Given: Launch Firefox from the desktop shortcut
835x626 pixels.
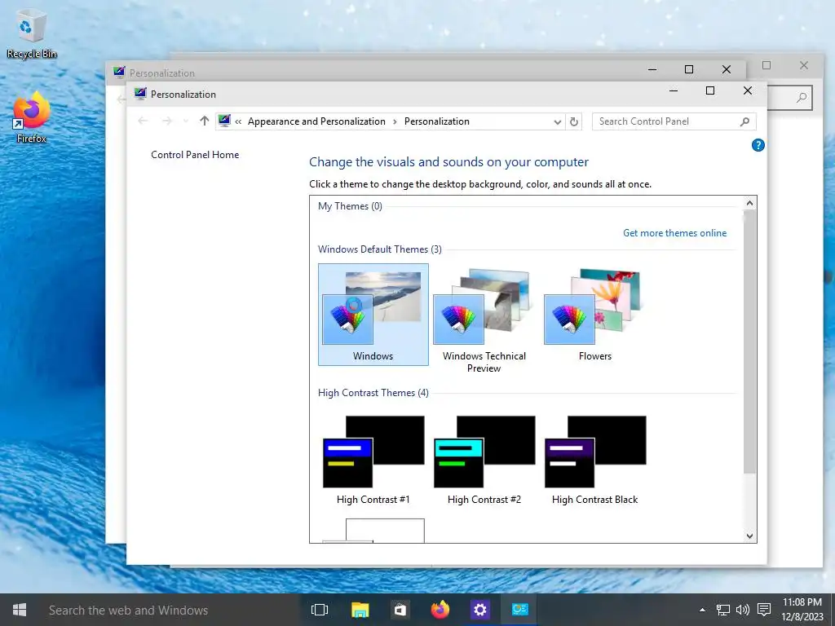Looking at the screenshot, I should coord(31,117).
